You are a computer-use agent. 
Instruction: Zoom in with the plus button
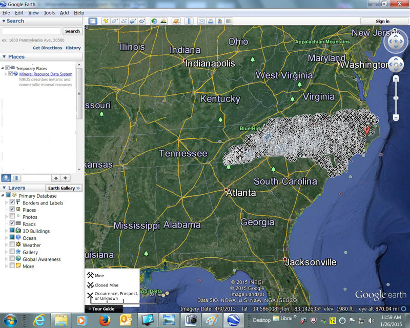(396, 78)
